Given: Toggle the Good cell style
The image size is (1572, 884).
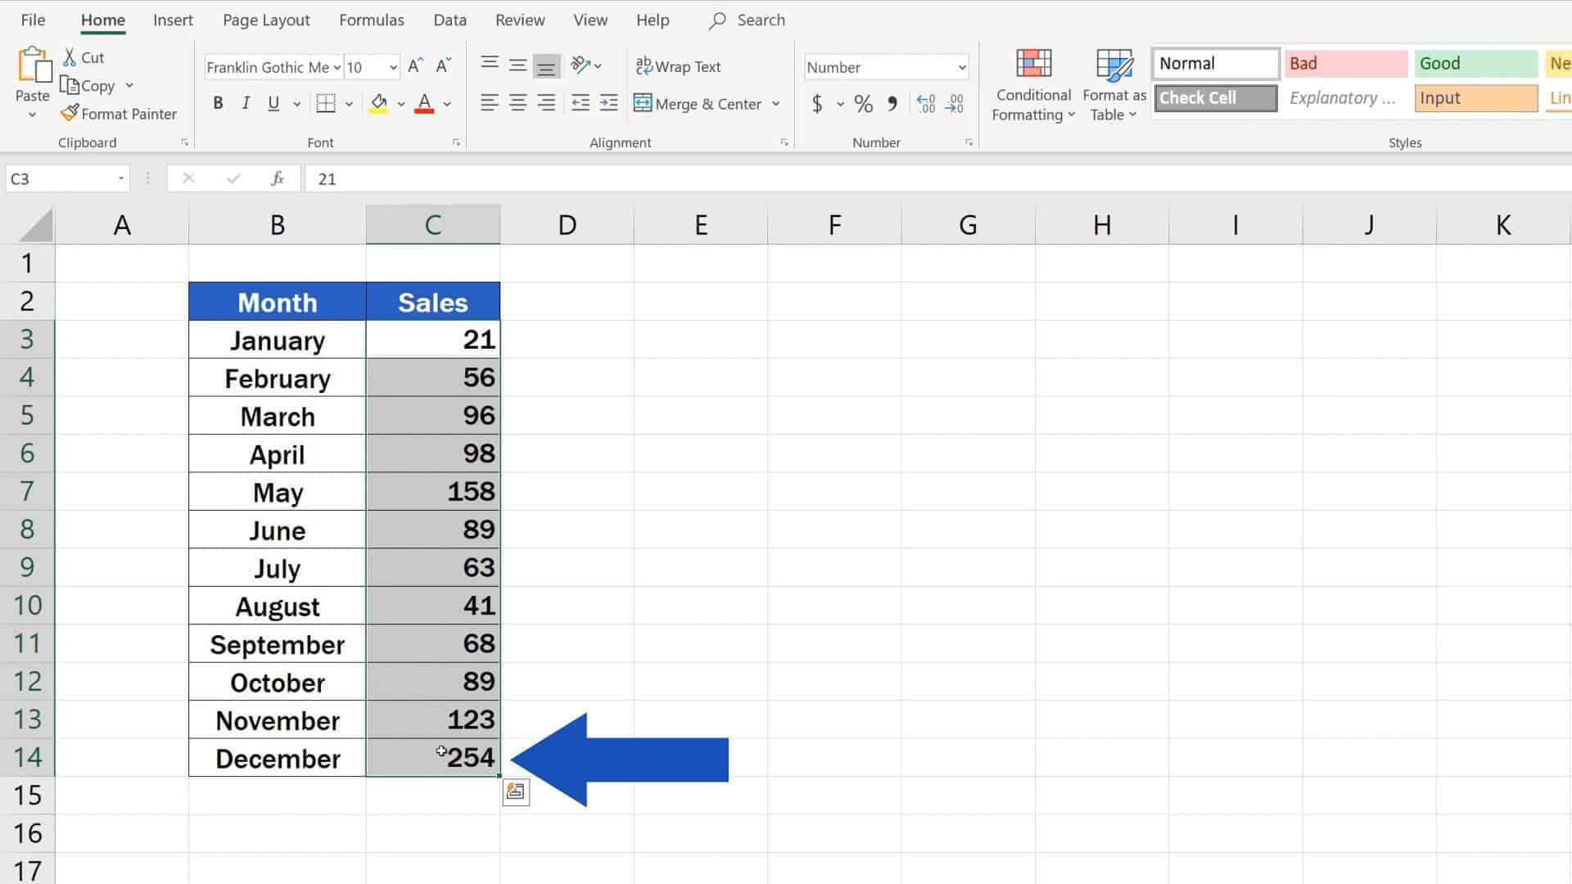Looking at the screenshot, I should tap(1474, 62).
